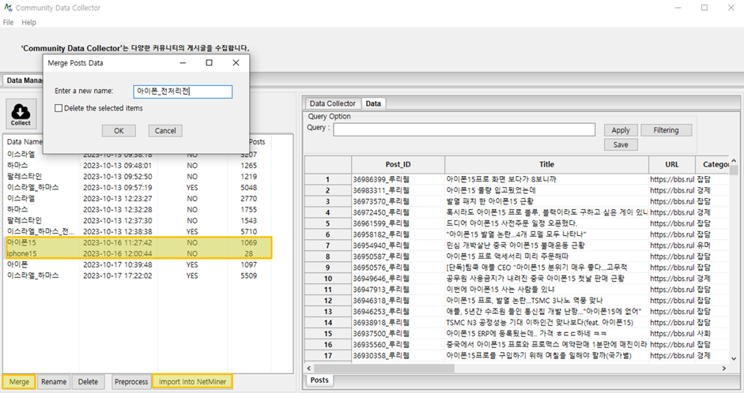Click the Preprocess button
The height and width of the screenshot is (393, 744).
[131, 382]
